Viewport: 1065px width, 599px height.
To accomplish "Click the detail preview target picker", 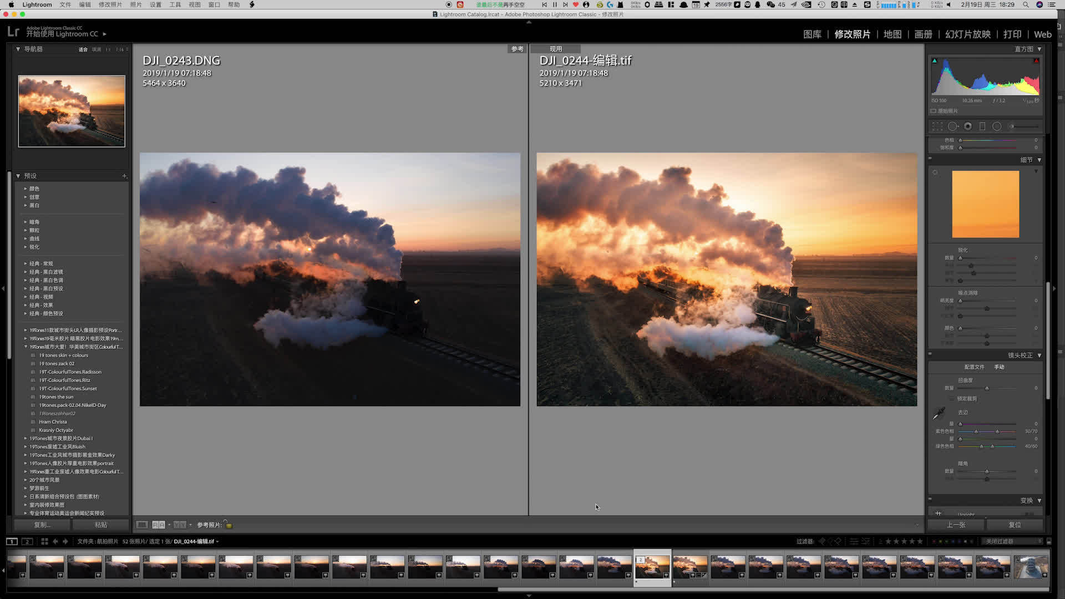I will (x=935, y=172).
